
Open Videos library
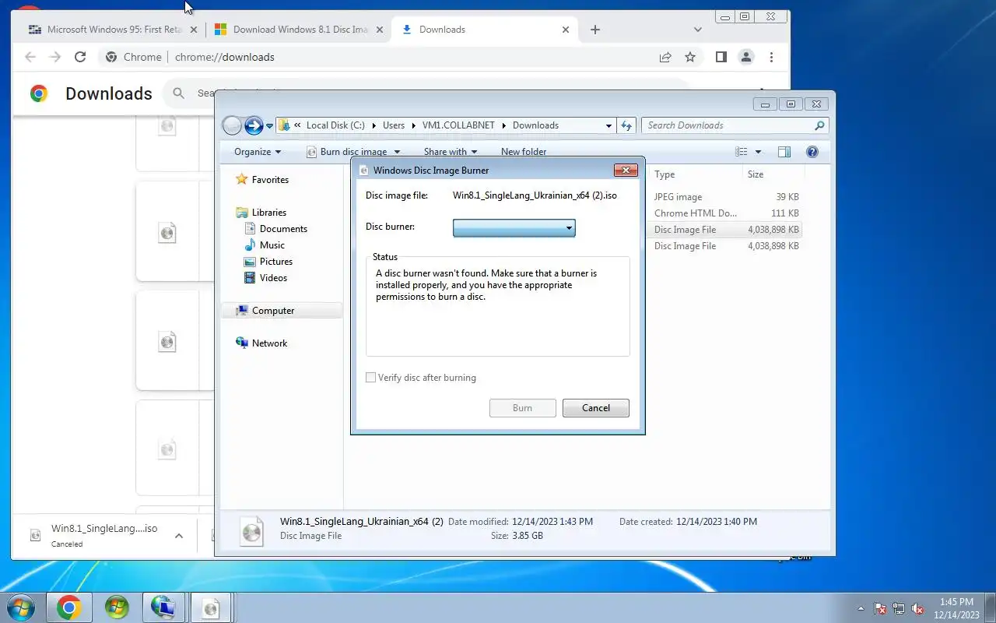tap(273, 278)
